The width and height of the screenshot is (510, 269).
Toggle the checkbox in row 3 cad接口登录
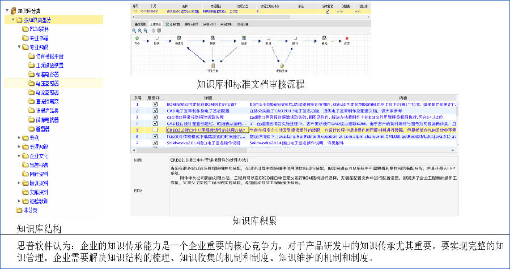pos(155,117)
